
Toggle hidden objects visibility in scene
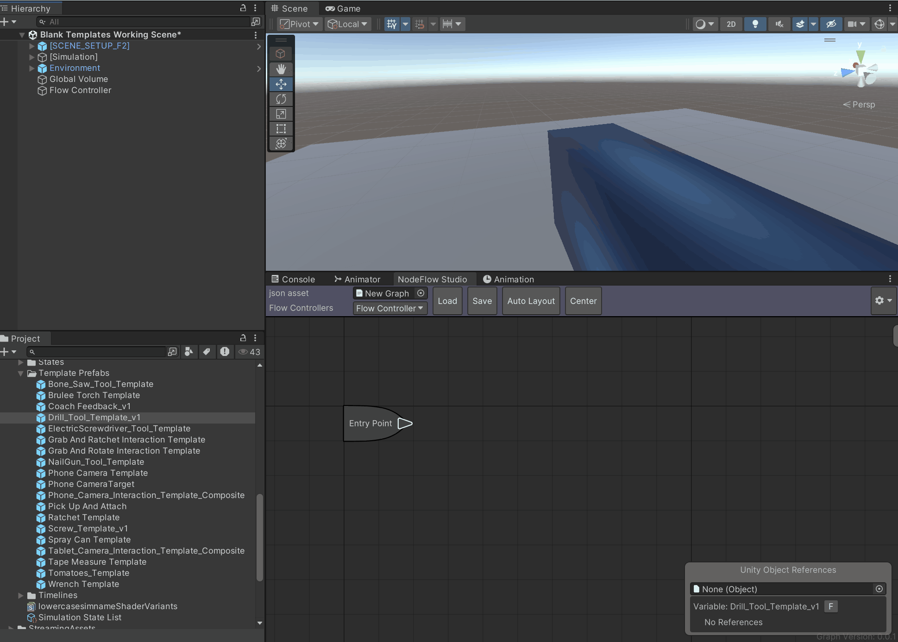point(831,24)
